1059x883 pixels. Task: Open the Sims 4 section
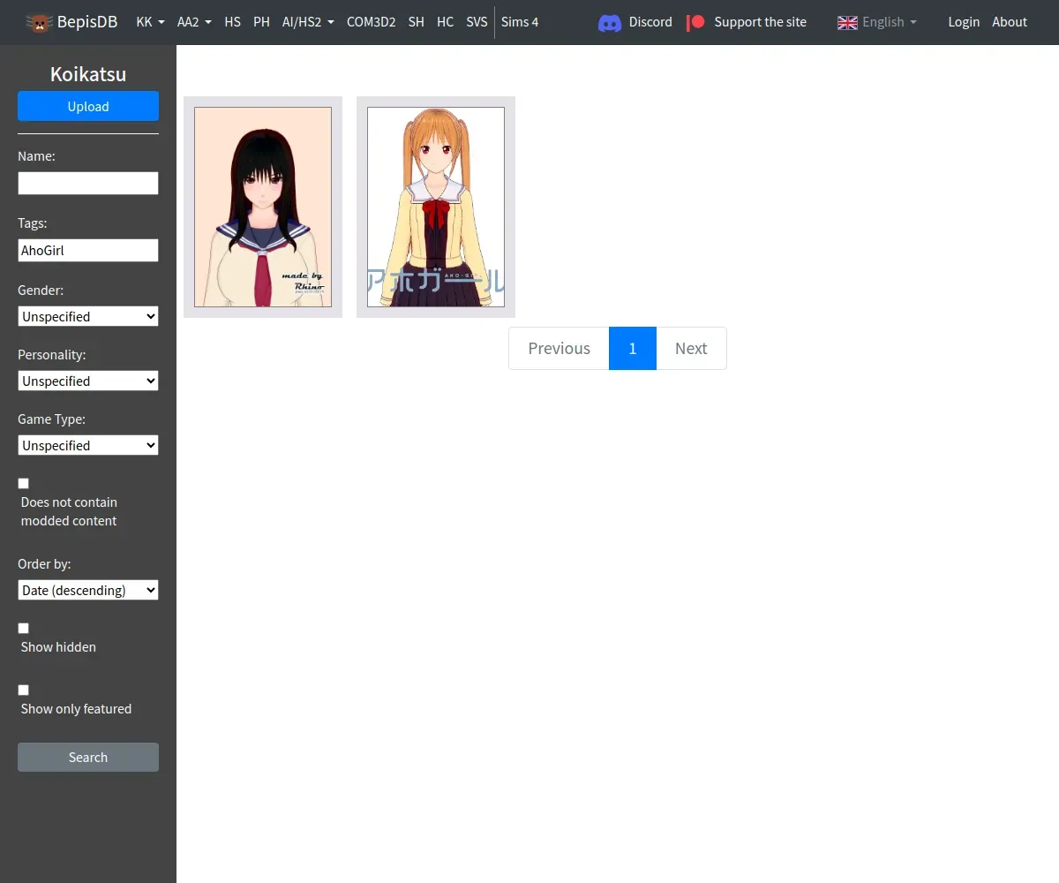tap(520, 22)
